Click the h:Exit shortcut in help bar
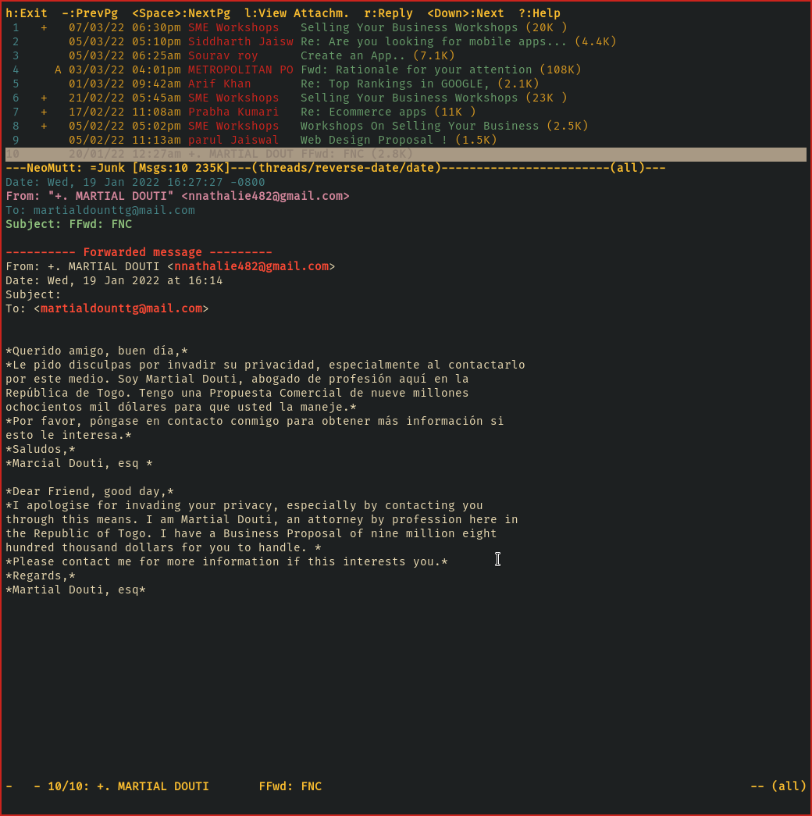The image size is (812, 816). 27,13
